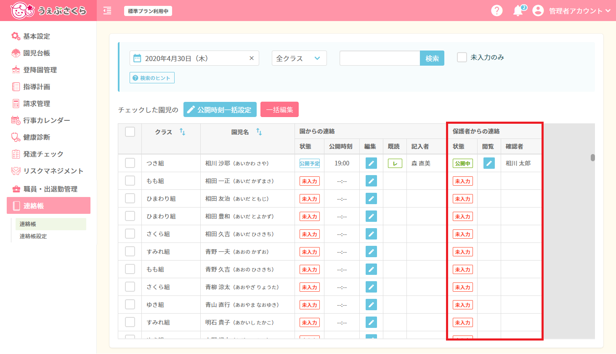This screenshot has width=616, height=354.
Task: Check the 相田 豊和 row checkbox
Action: point(130,216)
